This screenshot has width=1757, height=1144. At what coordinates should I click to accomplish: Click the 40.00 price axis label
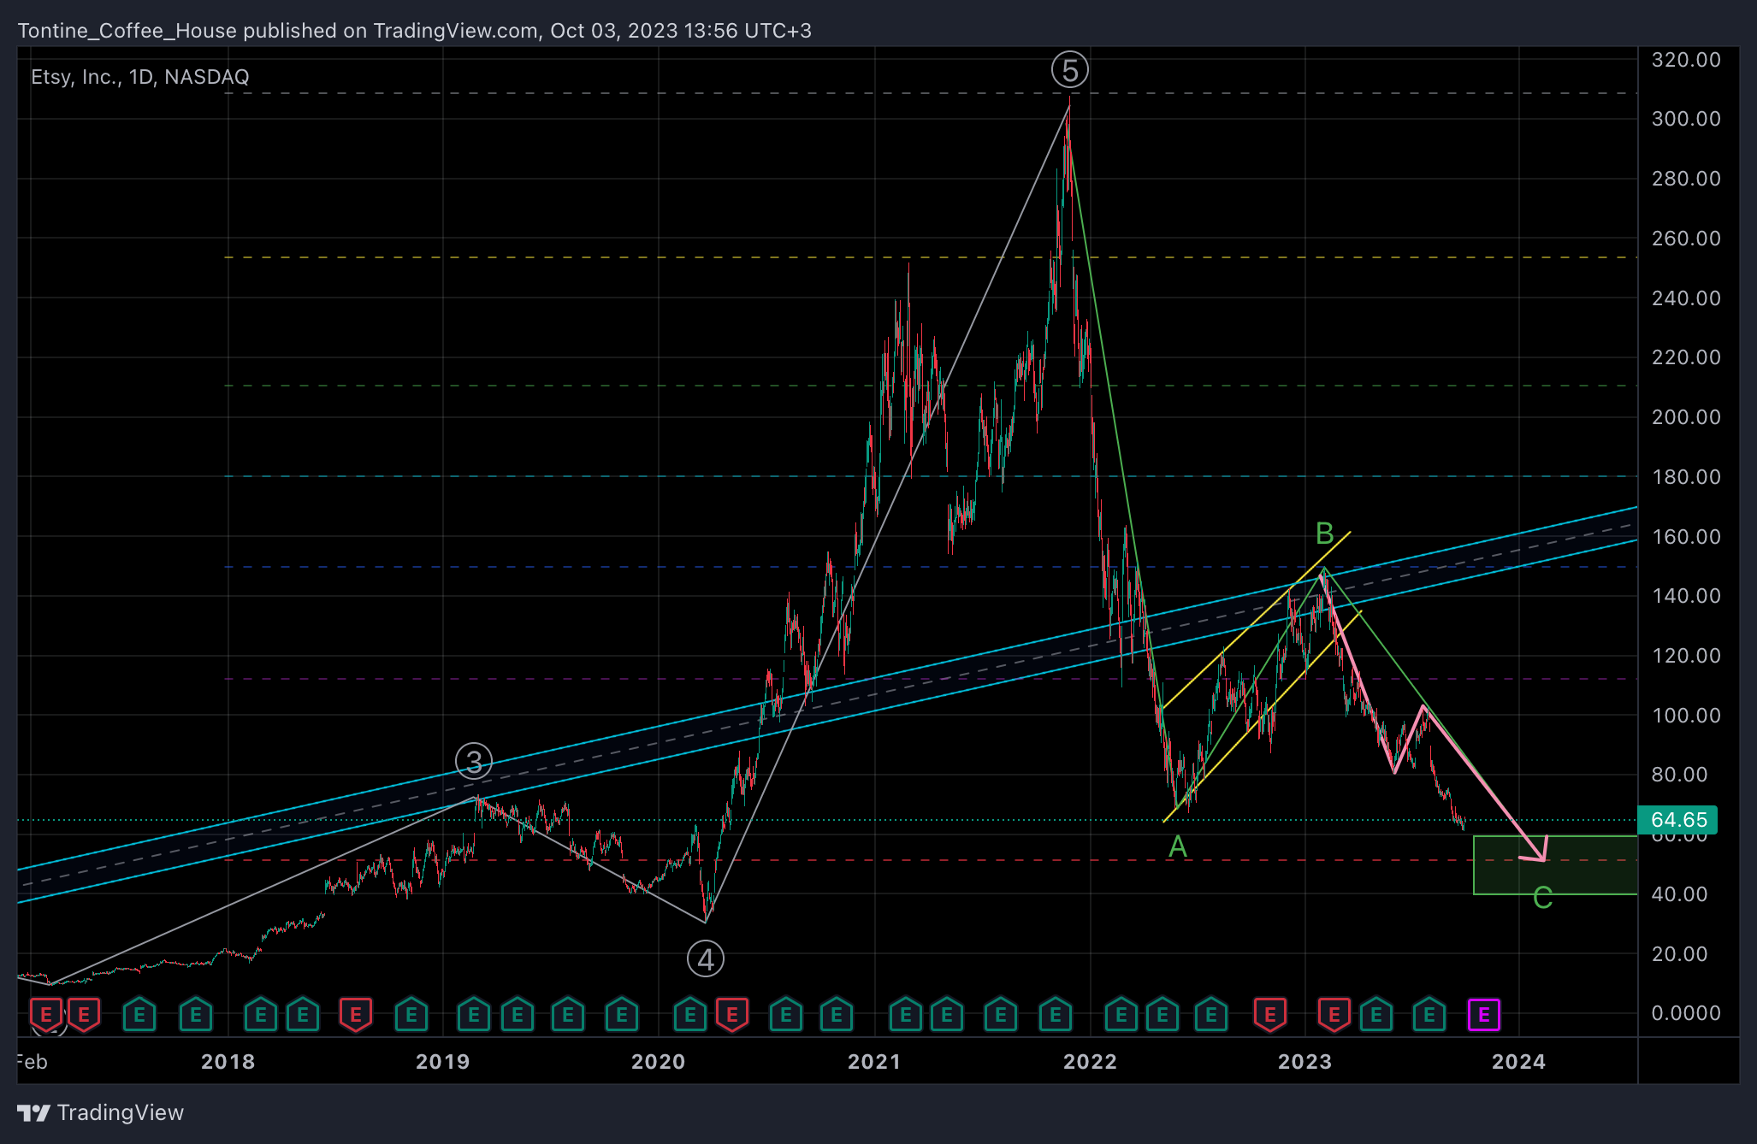tap(1679, 894)
